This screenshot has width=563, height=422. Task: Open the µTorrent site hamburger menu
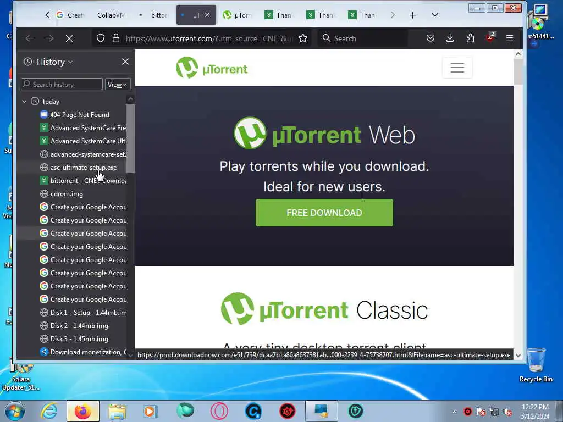tap(457, 68)
